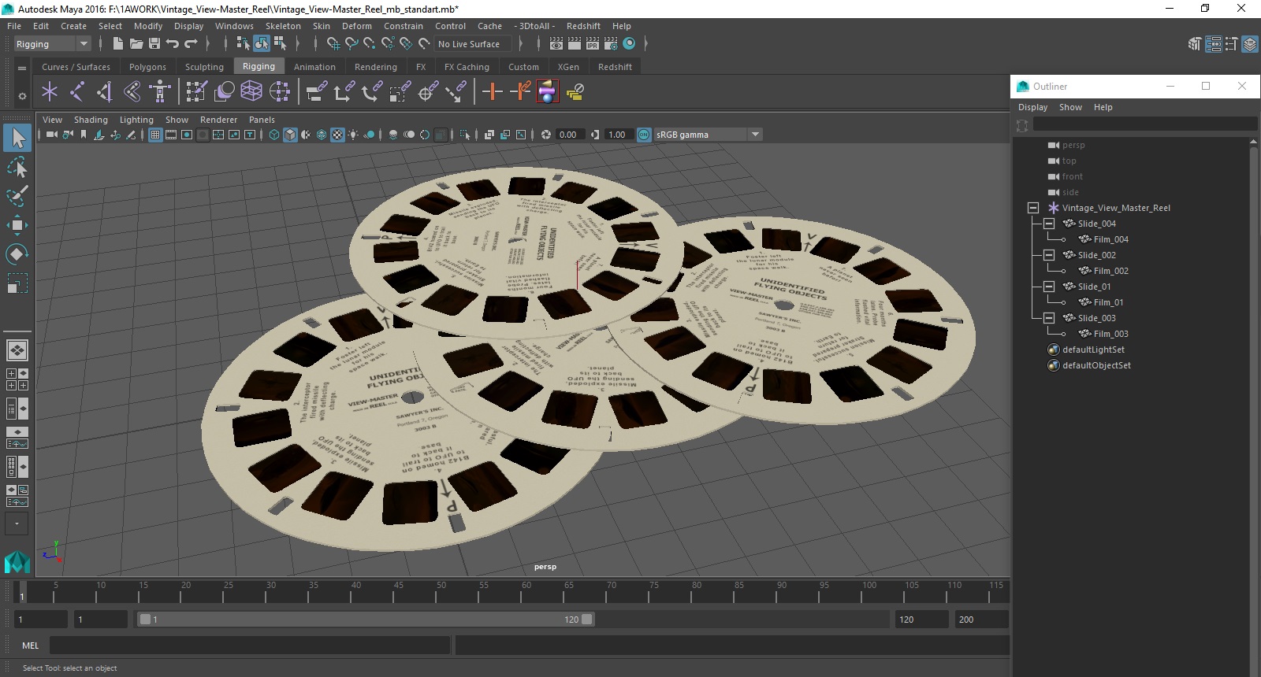Pick the Paint Selection tool
The height and width of the screenshot is (677, 1261).
pos(17,196)
